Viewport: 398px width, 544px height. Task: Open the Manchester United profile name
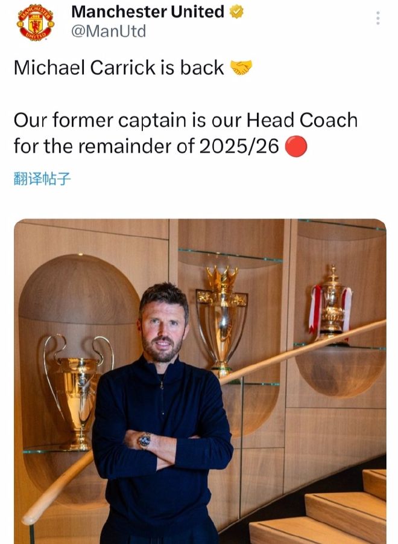(x=148, y=11)
